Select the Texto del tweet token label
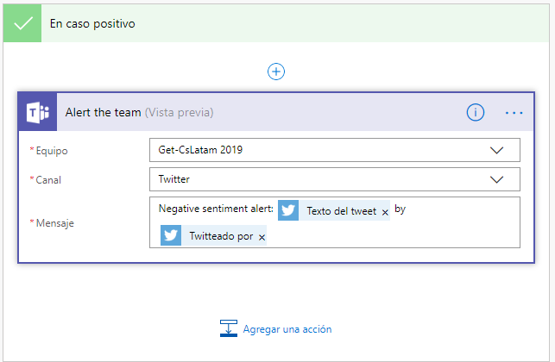Screen dimensions: 555x362 (341, 211)
